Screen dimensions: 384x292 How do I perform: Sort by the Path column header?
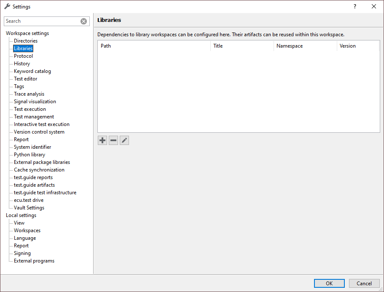pyautogui.click(x=154, y=46)
